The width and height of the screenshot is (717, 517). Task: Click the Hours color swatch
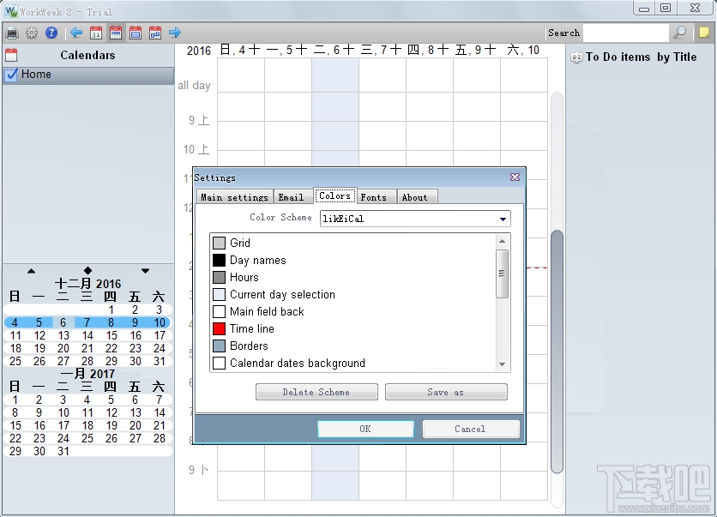219,277
